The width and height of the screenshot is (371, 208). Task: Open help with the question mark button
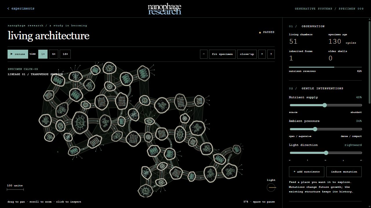click(x=271, y=54)
